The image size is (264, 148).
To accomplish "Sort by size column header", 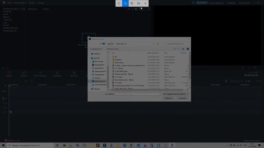I will tap(183, 53).
